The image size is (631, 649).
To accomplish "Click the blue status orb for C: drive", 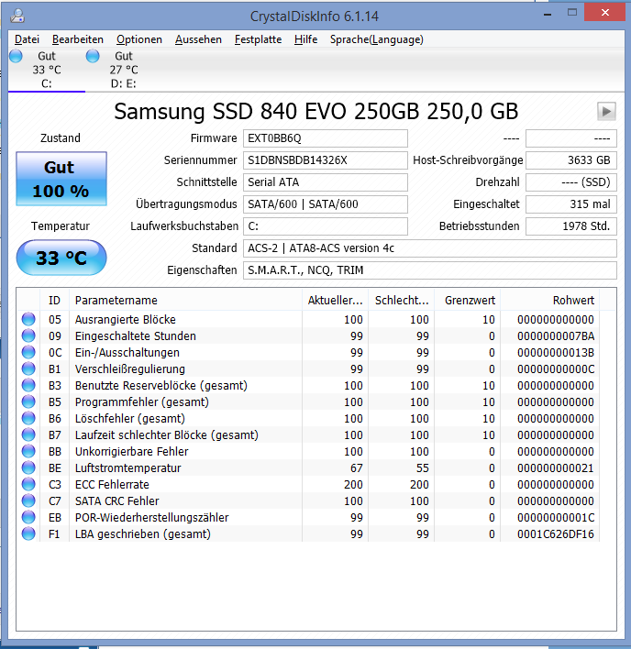I will pyautogui.click(x=17, y=56).
